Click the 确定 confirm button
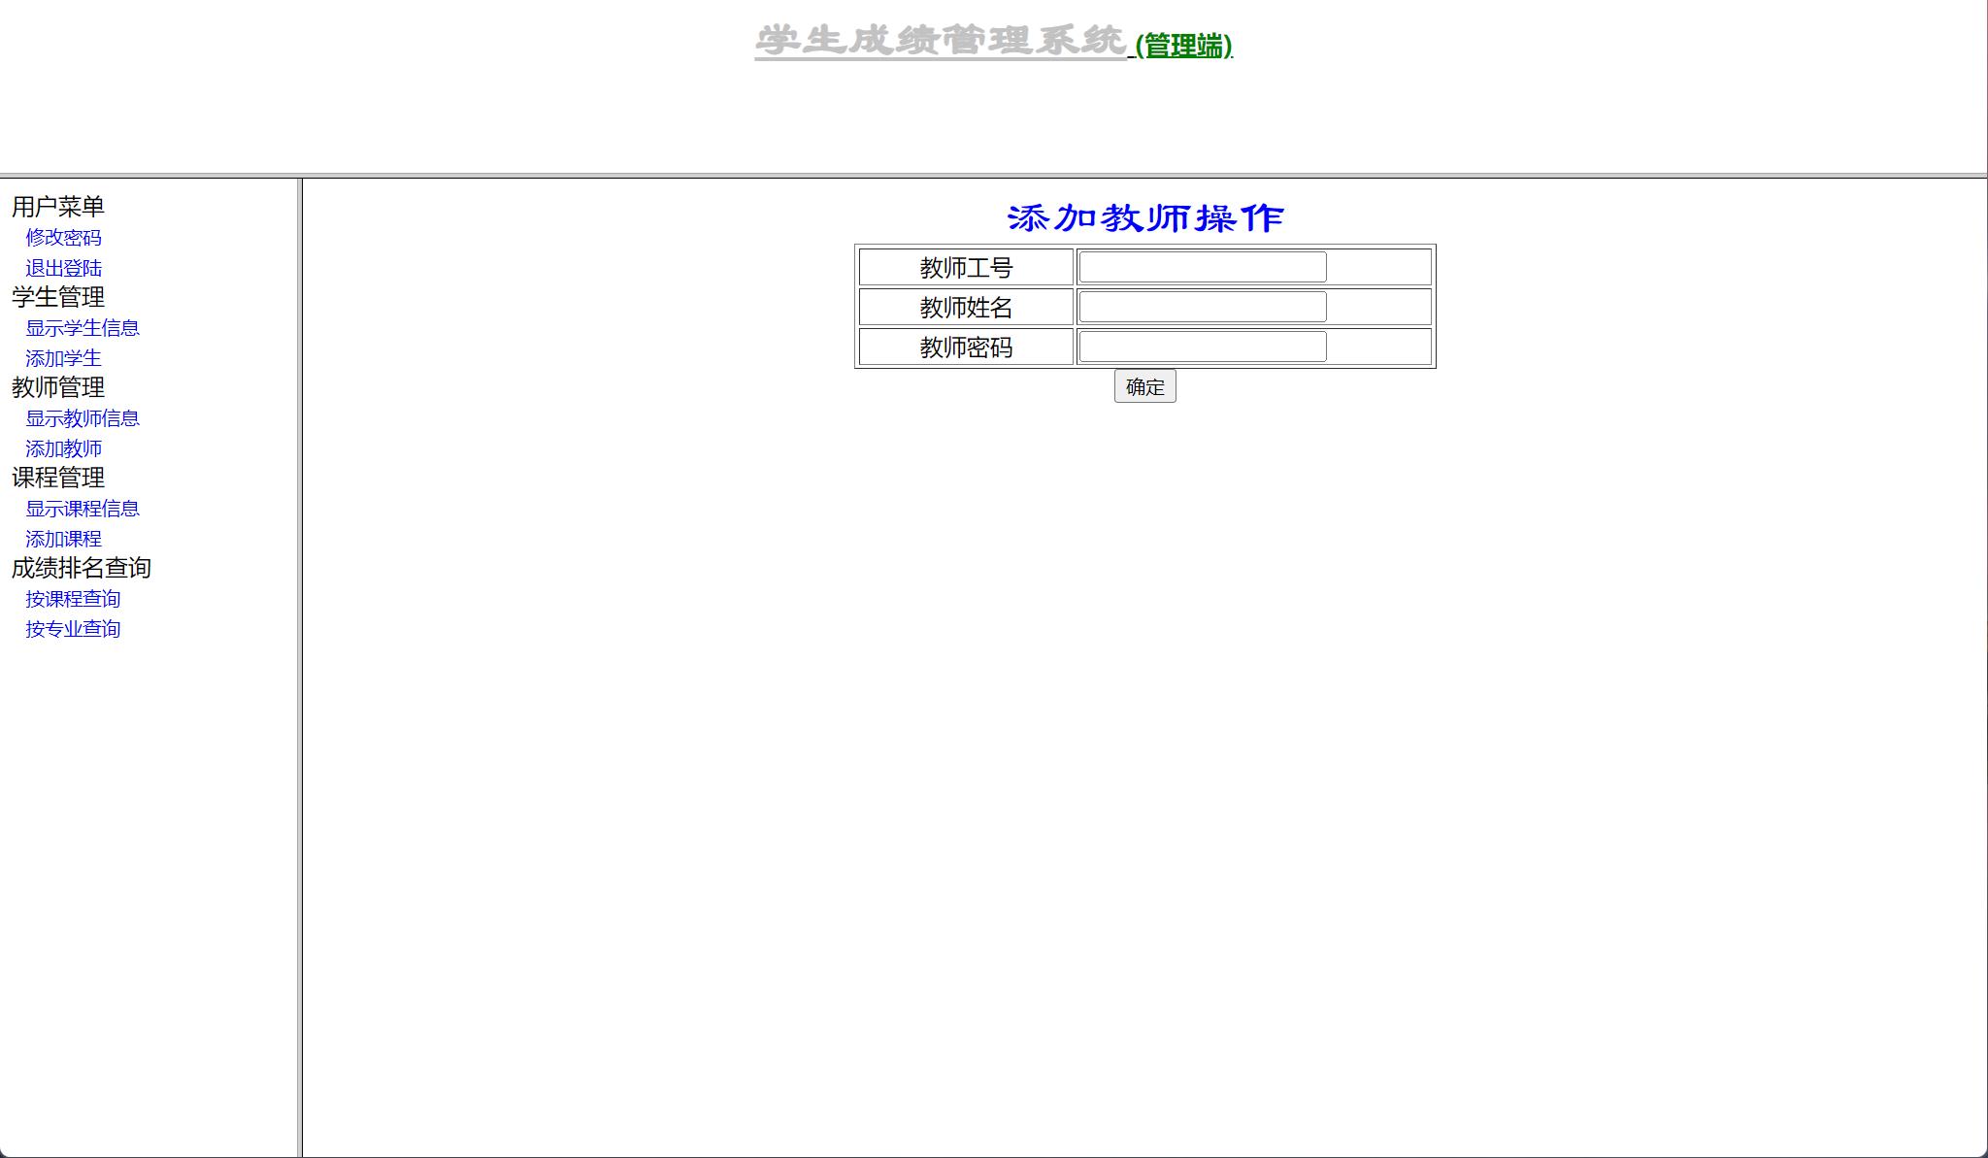 coord(1144,386)
